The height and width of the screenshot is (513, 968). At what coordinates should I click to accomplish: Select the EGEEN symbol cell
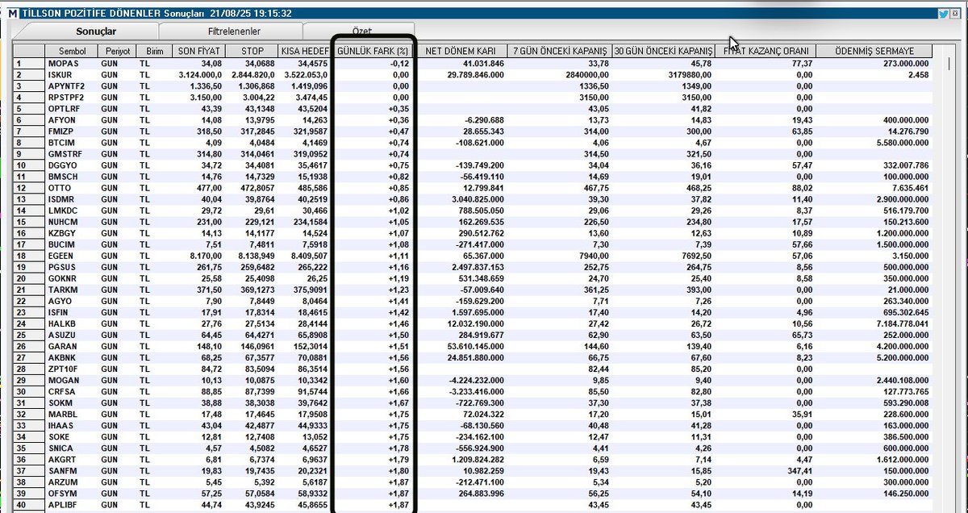click(x=61, y=255)
